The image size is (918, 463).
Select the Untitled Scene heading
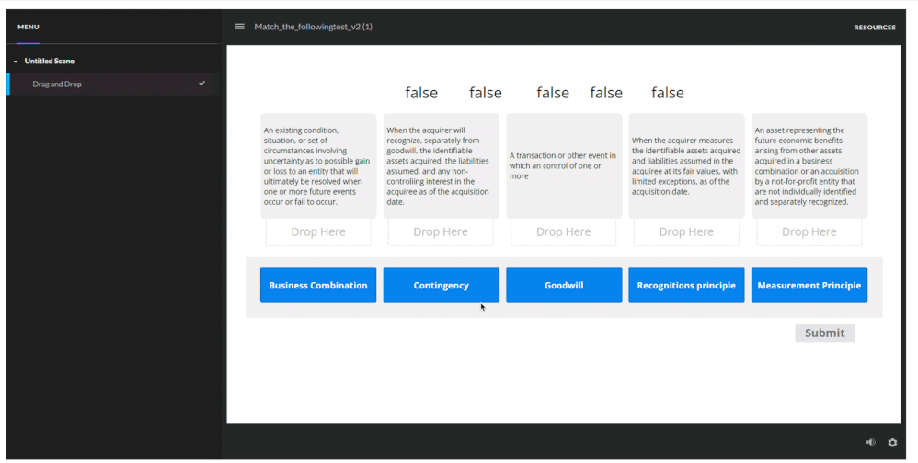tap(49, 61)
